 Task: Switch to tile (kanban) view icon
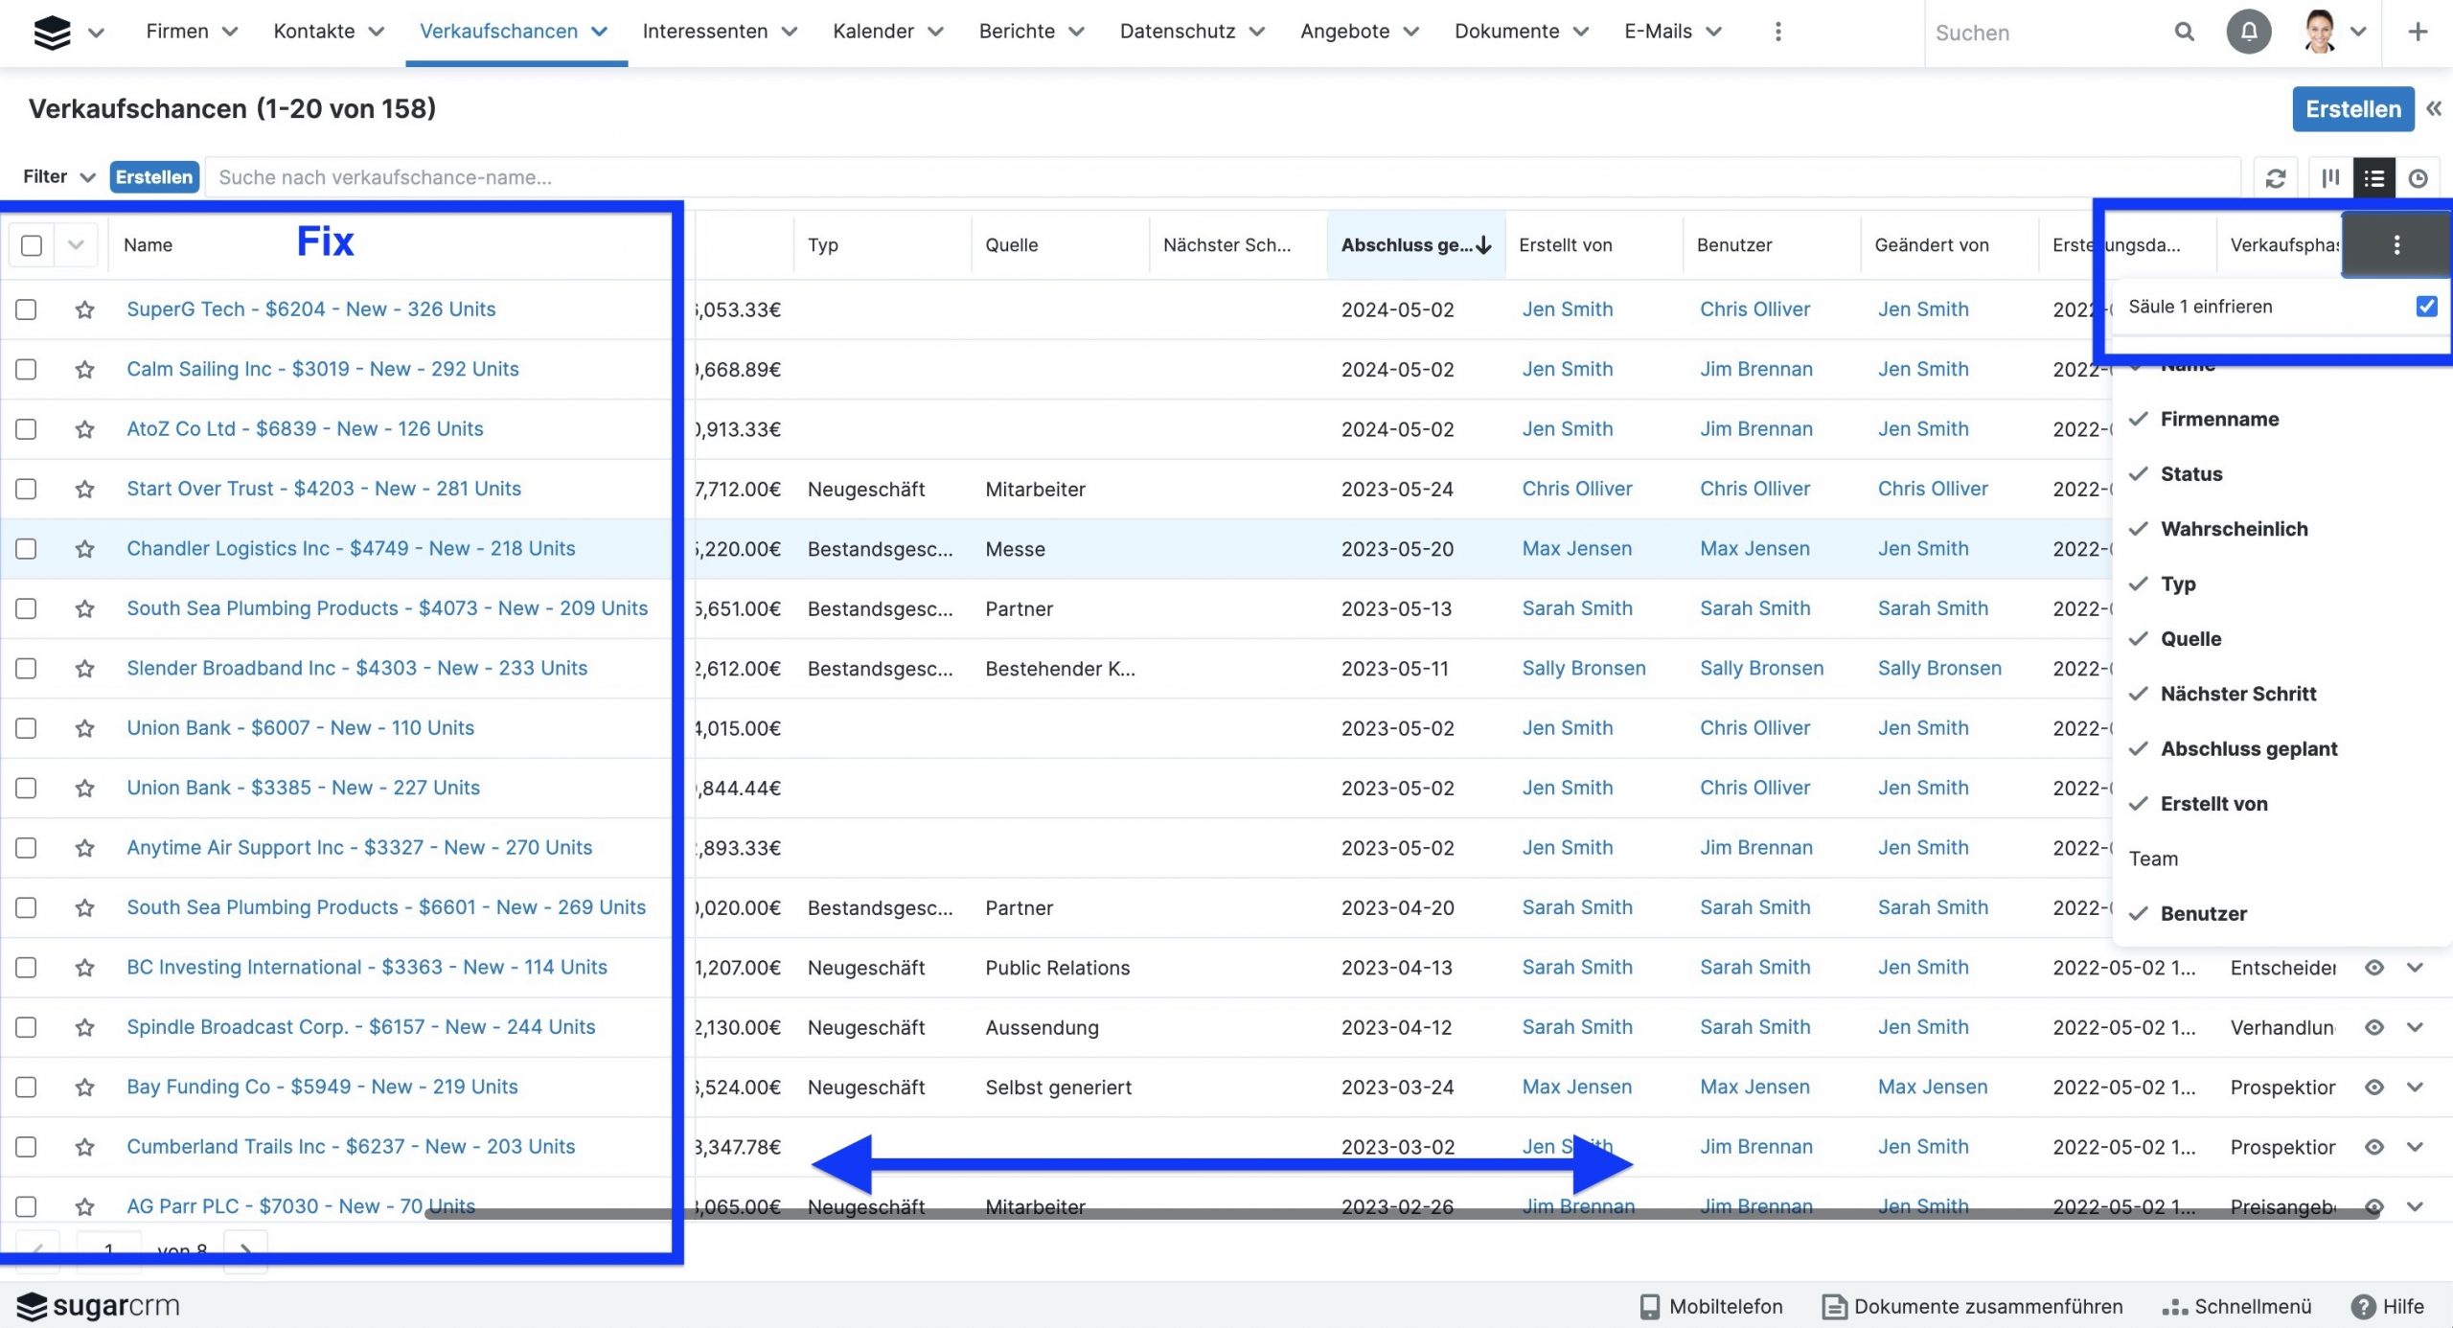[x=2330, y=178]
